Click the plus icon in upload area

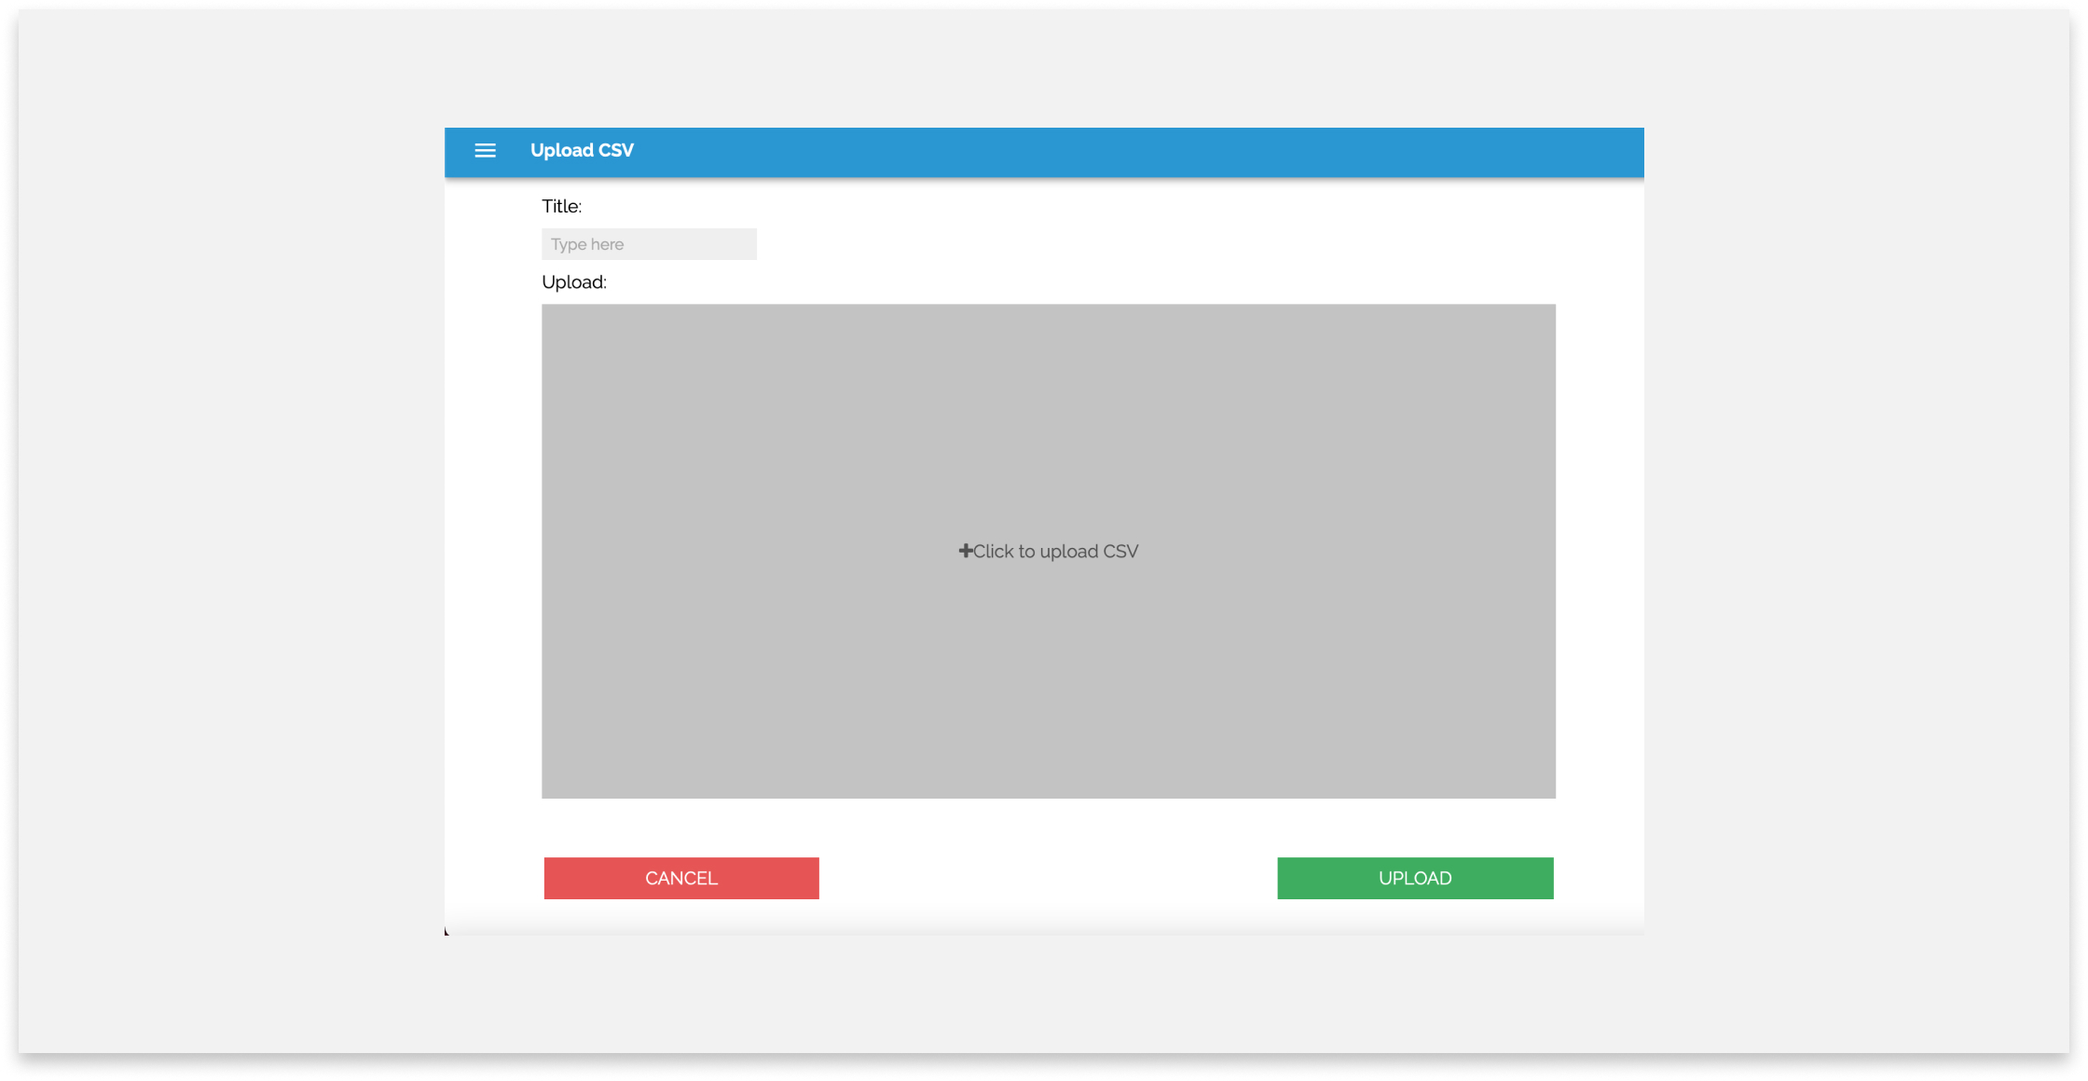(966, 551)
